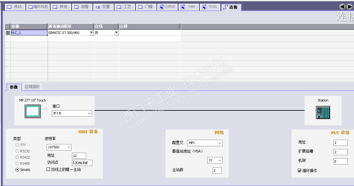
Task: Click the 机架 rack field showing 0
Action: point(341,161)
